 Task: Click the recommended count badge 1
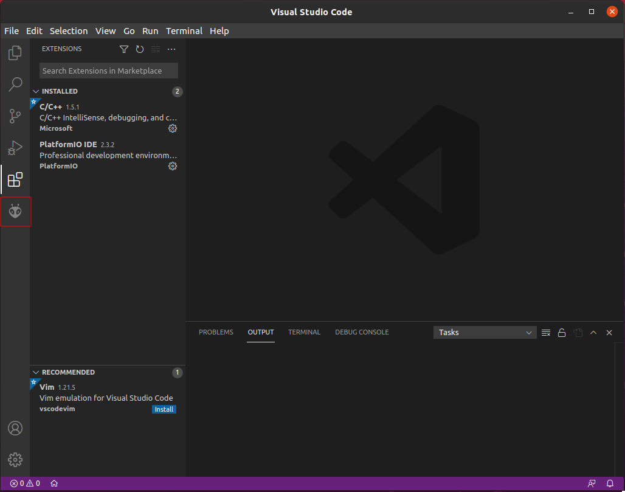178,372
